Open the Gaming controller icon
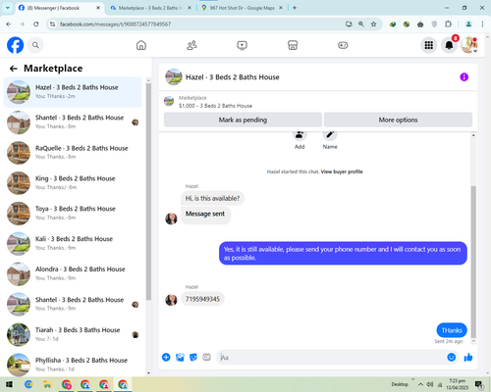The width and height of the screenshot is (491, 392). (x=343, y=45)
